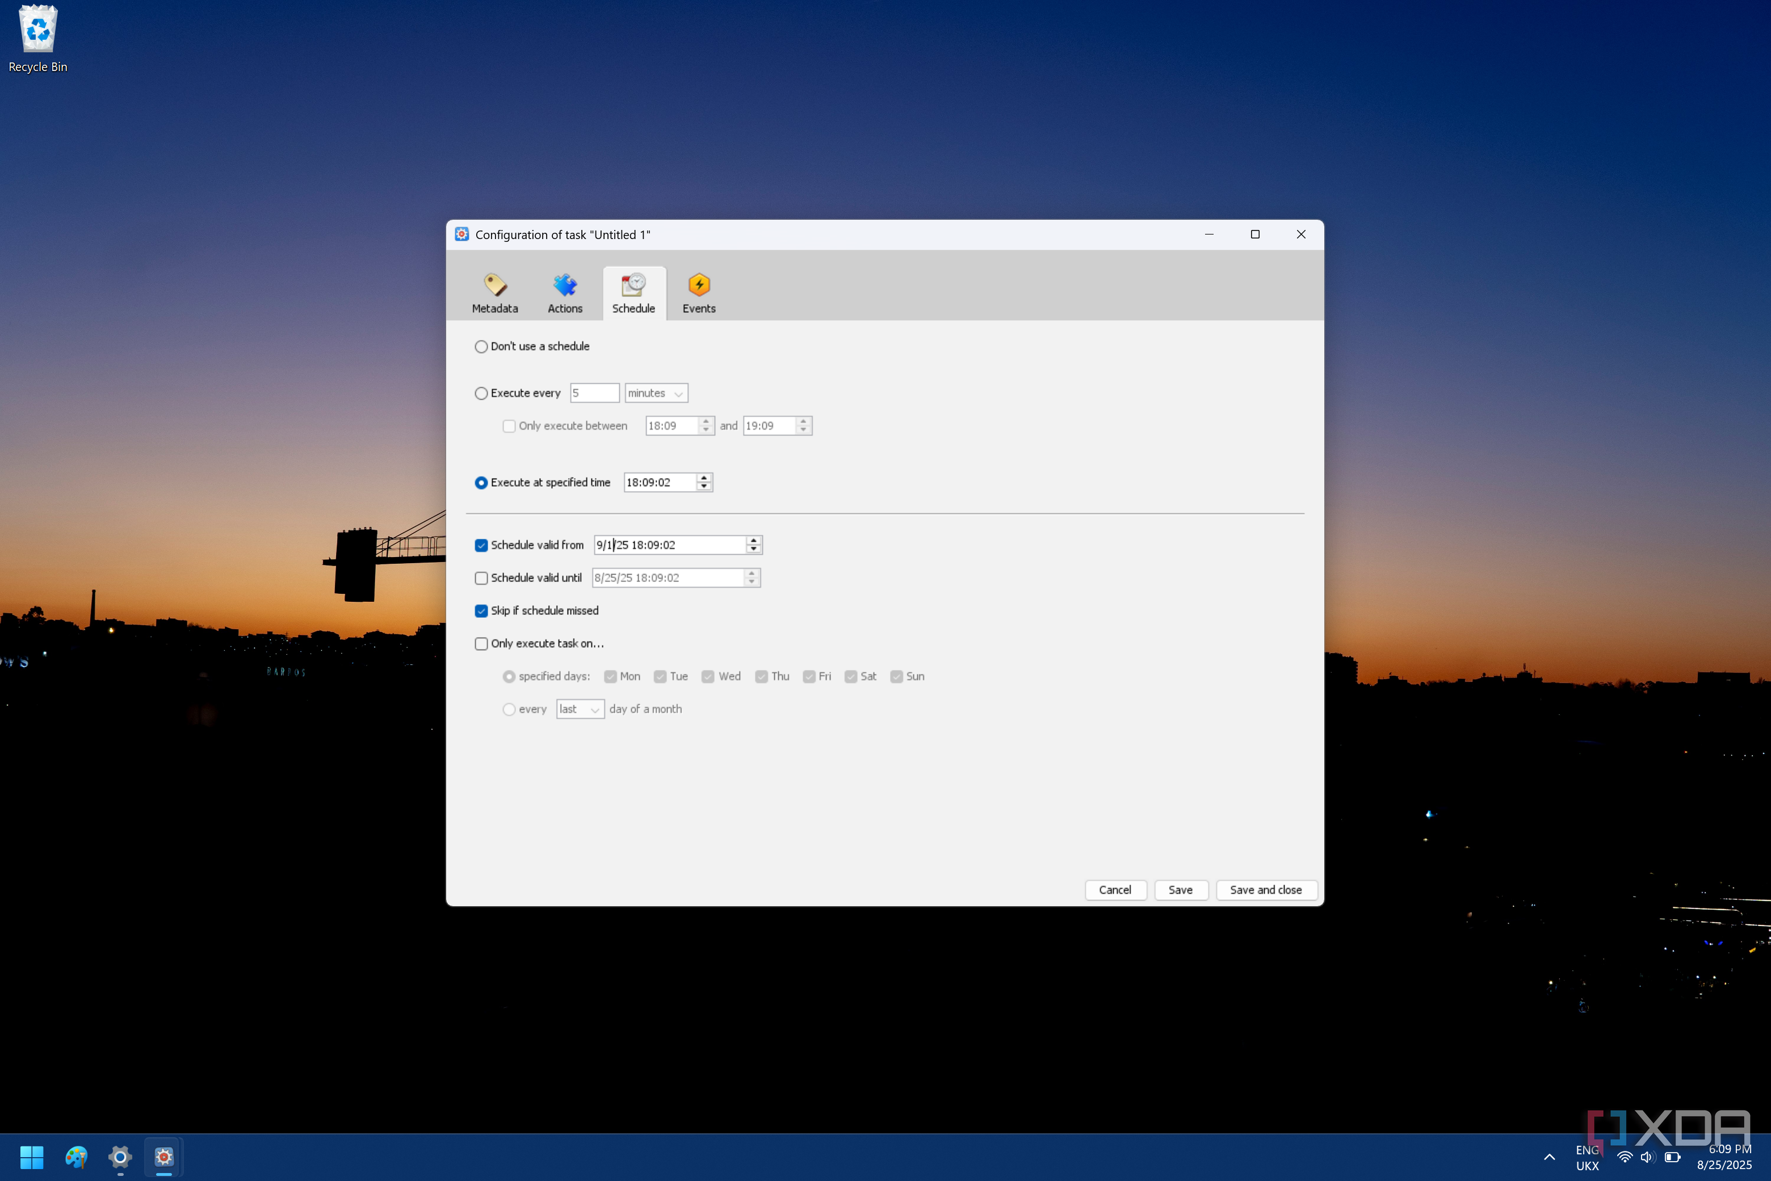This screenshot has height=1181, width=1771.
Task: Open the Metadata tab
Action: 495,294
